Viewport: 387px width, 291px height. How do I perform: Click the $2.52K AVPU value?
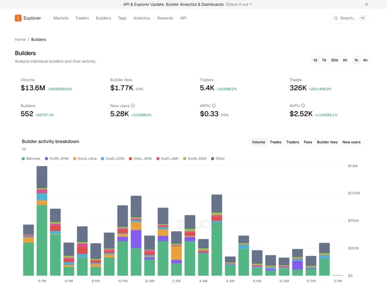tap(301, 114)
